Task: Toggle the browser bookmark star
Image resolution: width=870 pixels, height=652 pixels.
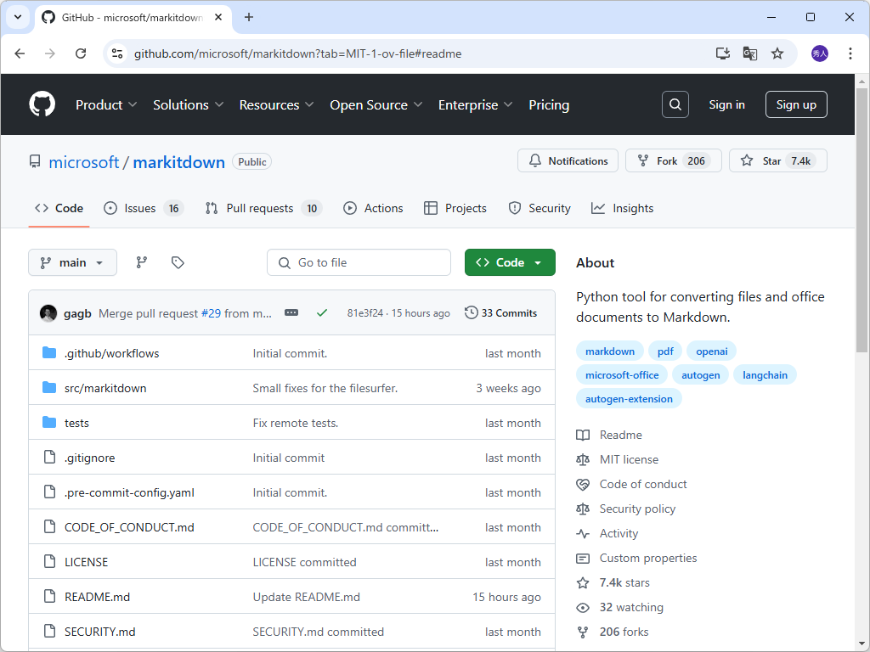Action: 777,53
